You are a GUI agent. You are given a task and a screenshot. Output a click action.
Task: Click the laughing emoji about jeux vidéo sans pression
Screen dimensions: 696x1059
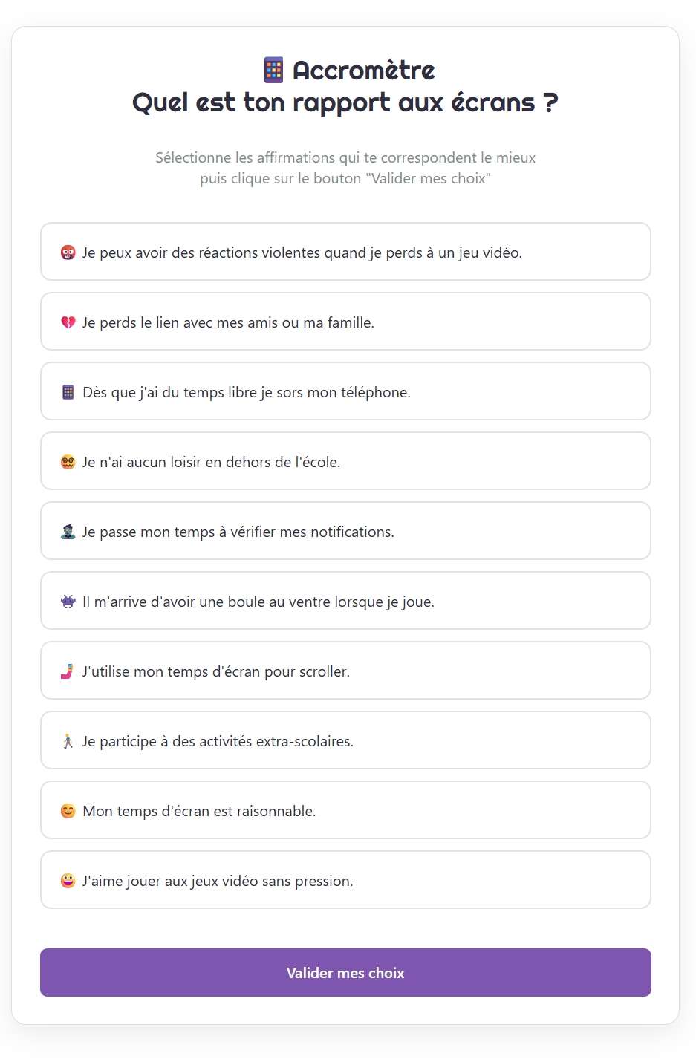pyautogui.click(x=68, y=880)
